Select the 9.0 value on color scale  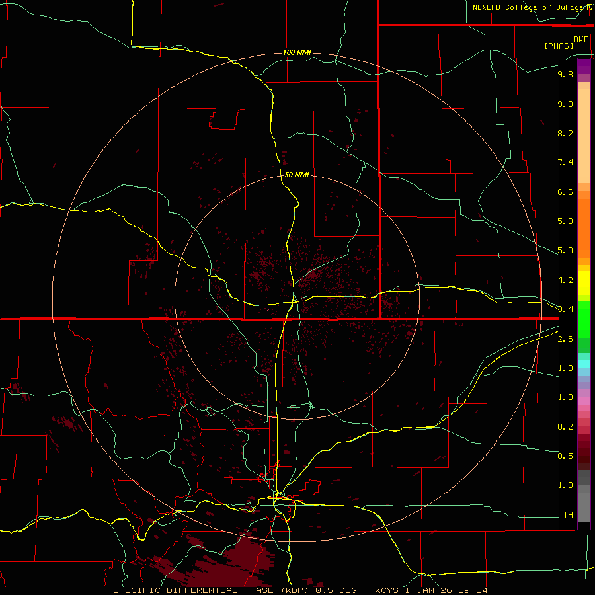pyautogui.click(x=565, y=104)
